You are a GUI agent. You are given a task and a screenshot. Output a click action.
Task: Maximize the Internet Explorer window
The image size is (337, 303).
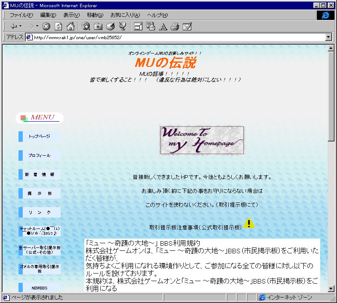click(324, 5)
